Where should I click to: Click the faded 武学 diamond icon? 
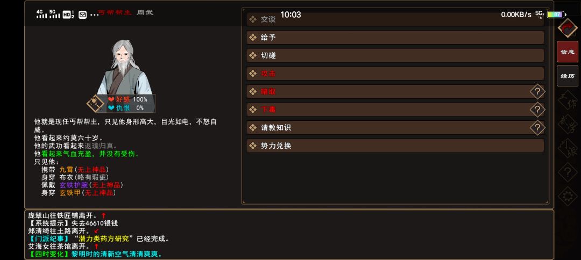pyautogui.click(x=568, y=124)
